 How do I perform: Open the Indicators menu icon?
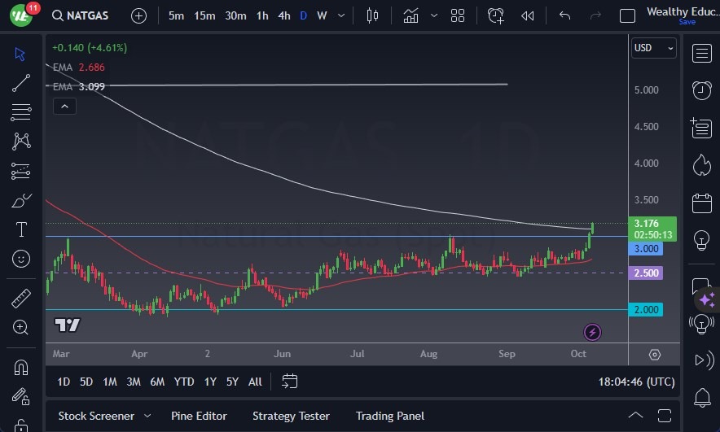pos(410,15)
